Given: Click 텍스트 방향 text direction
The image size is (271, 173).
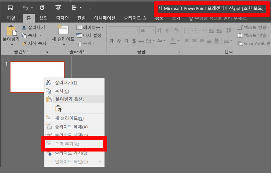Looking at the screenshot, I should click(254, 27).
